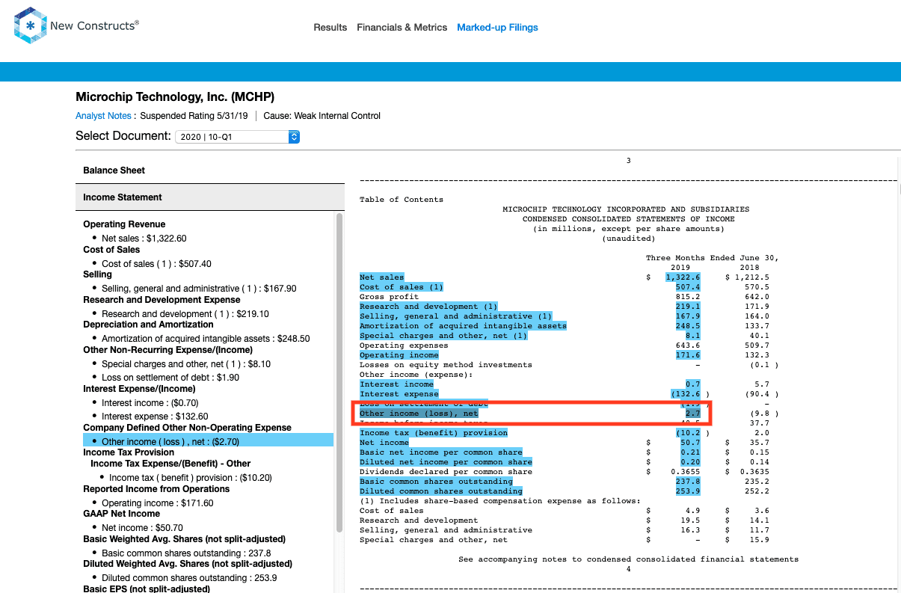Select Net sales : $1,322.60 item
Image resolution: width=901 pixels, height=593 pixels.
click(x=144, y=239)
